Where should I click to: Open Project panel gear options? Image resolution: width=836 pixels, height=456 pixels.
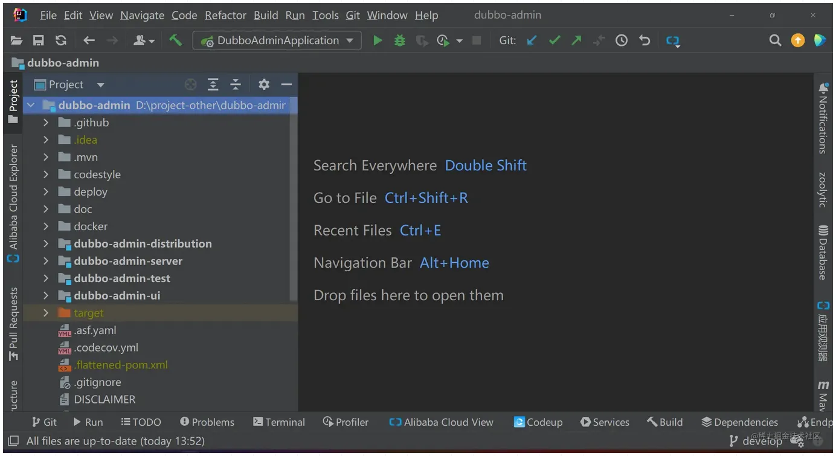[264, 85]
